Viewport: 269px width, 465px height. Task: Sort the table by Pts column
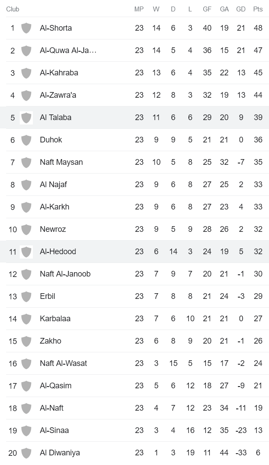pyautogui.click(x=257, y=8)
